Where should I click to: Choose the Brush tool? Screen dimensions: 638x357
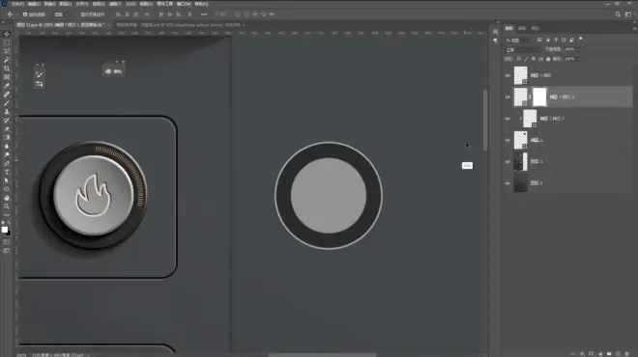(x=7, y=102)
